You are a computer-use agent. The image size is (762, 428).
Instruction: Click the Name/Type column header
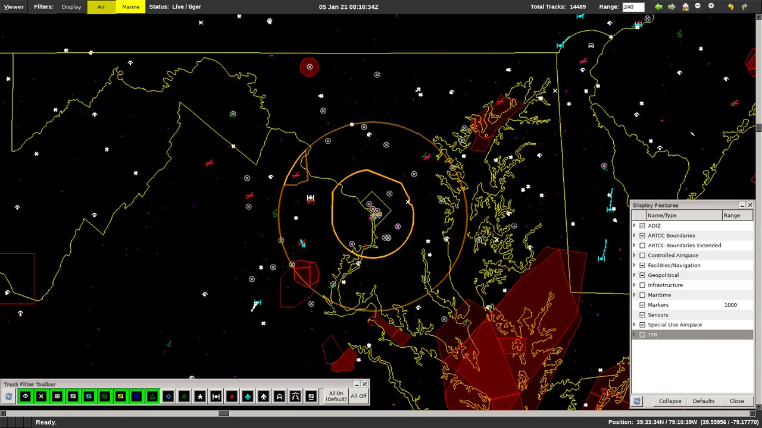click(x=684, y=215)
